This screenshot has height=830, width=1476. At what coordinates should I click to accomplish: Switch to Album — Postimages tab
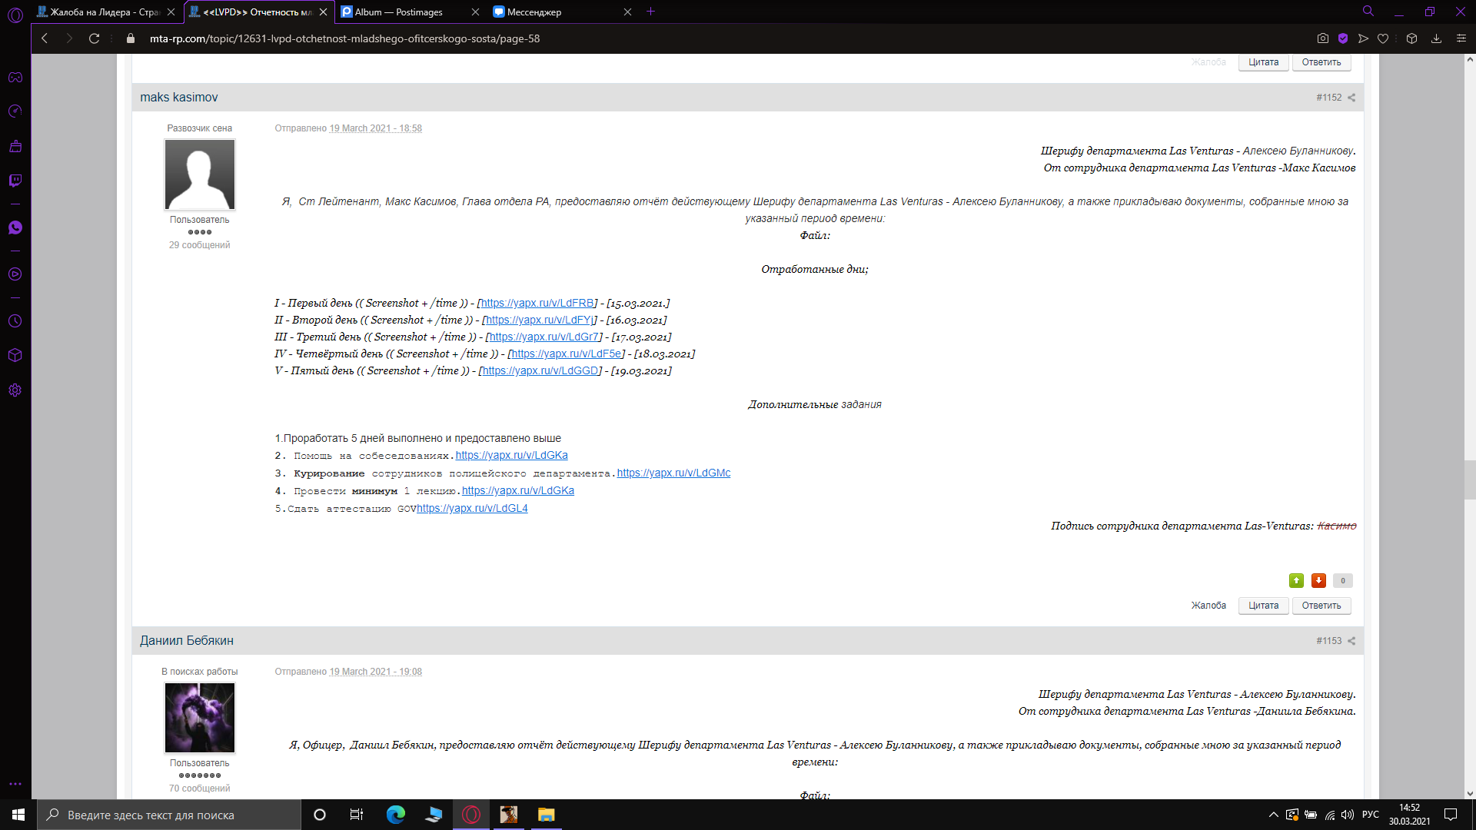click(x=400, y=12)
